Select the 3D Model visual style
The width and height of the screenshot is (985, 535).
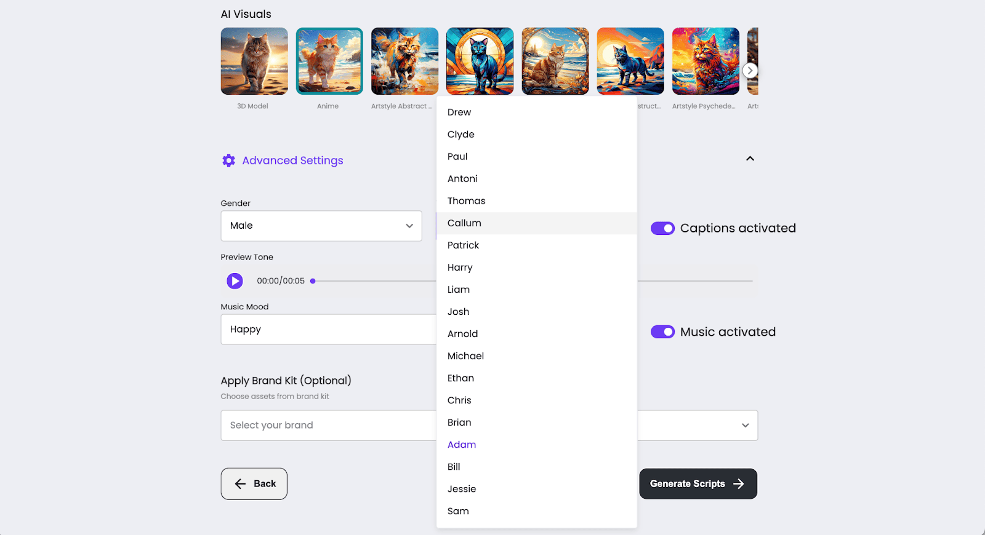(254, 61)
